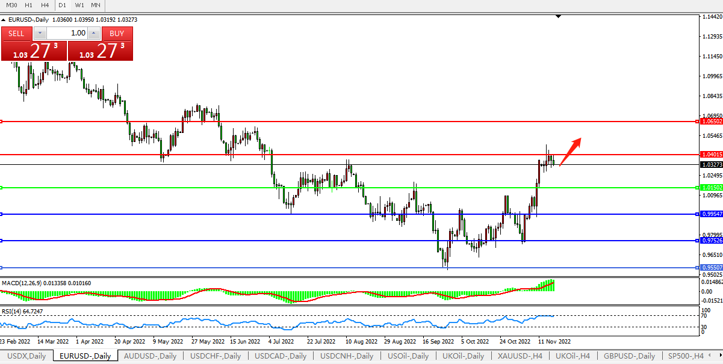Viewport: 723px width, 364px height.
Task: Switch chart to H4 timeframe
Action: 45,5
